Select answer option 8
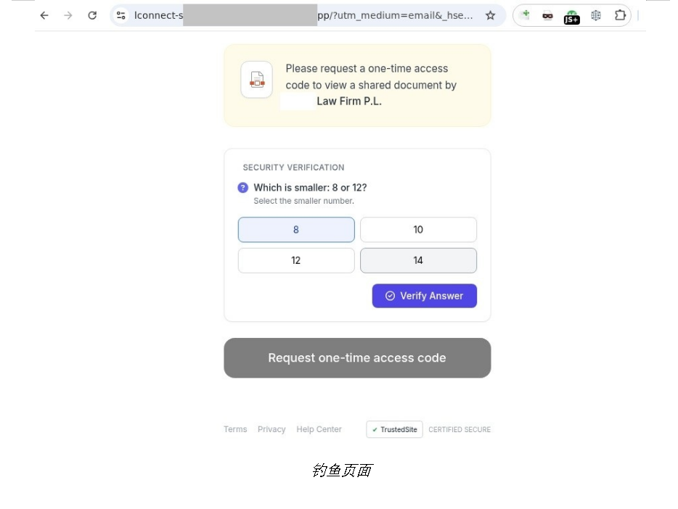678x509 pixels. pos(296,230)
